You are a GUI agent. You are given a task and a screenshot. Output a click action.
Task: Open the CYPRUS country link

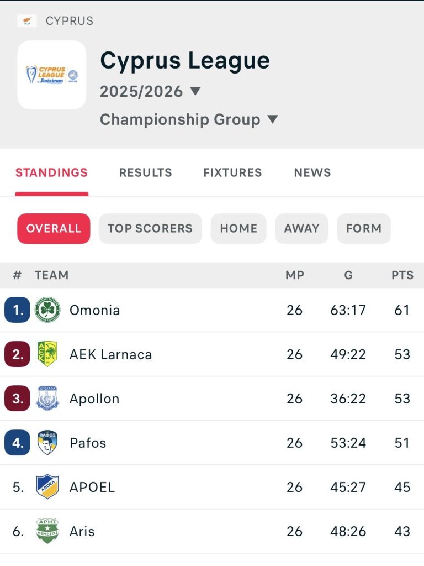[70, 21]
